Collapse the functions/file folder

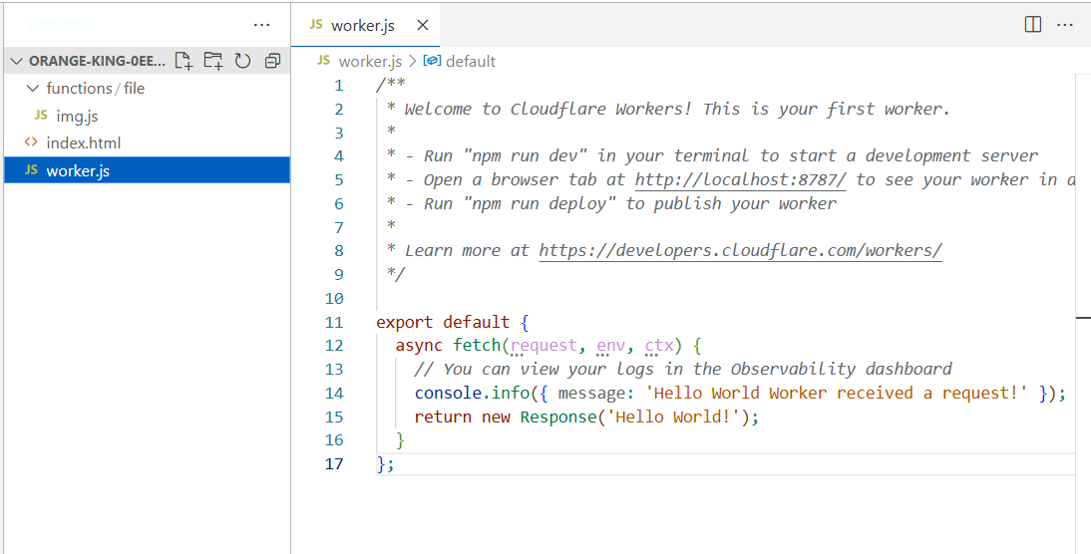(33, 88)
